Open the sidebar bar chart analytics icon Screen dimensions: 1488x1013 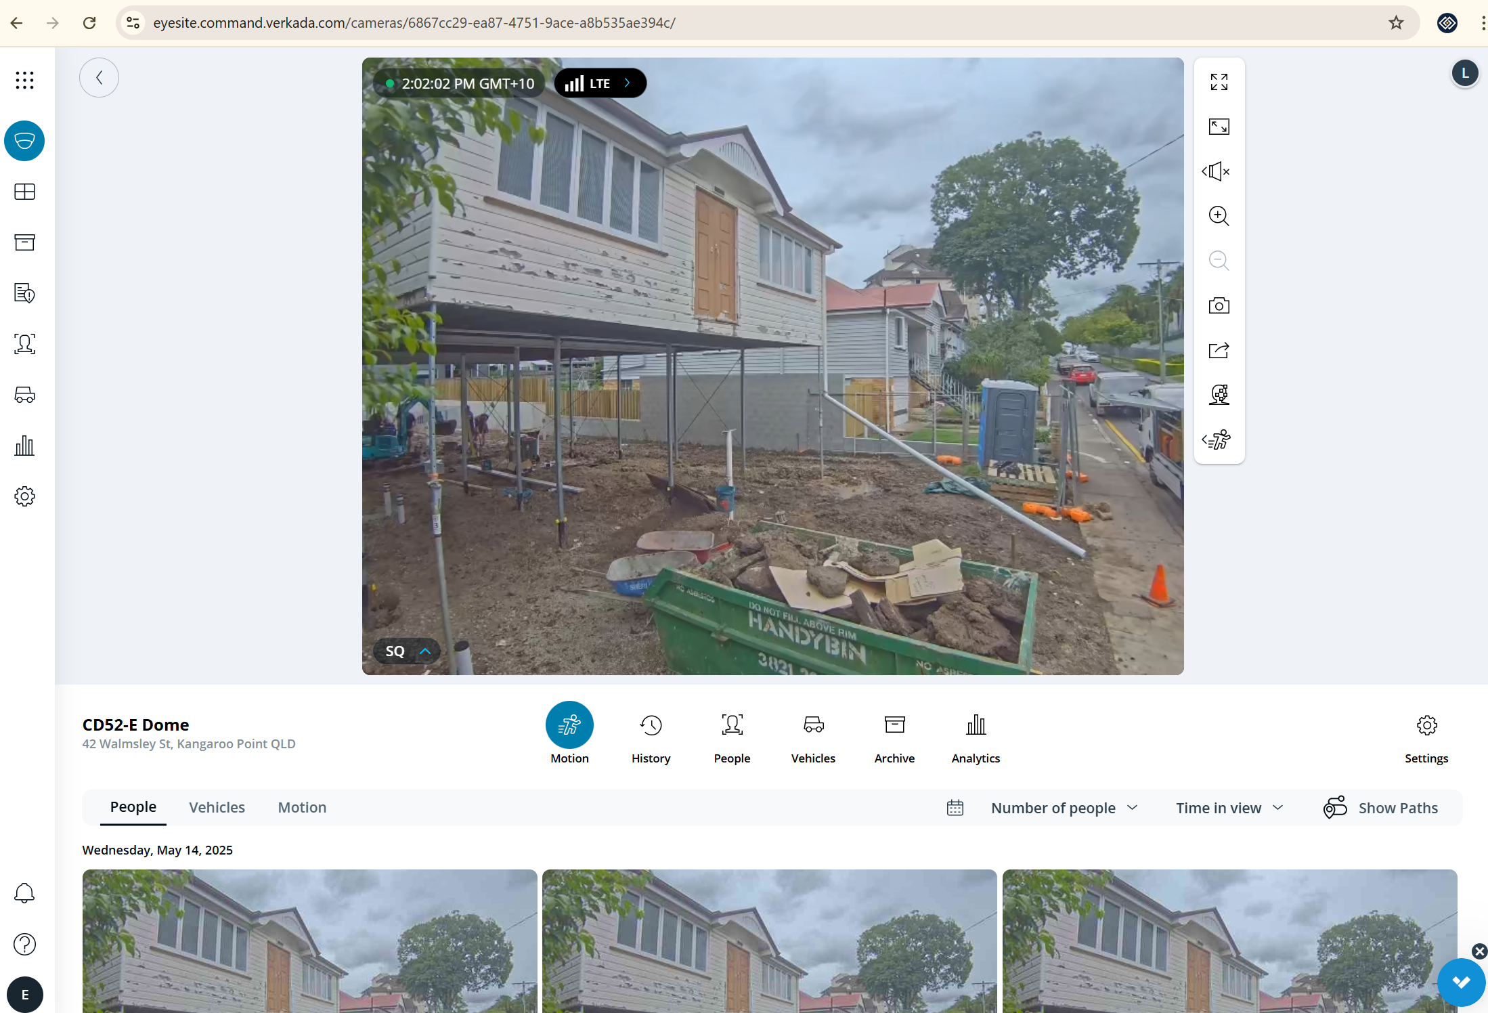pyautogui.click(x=24, y=446)
